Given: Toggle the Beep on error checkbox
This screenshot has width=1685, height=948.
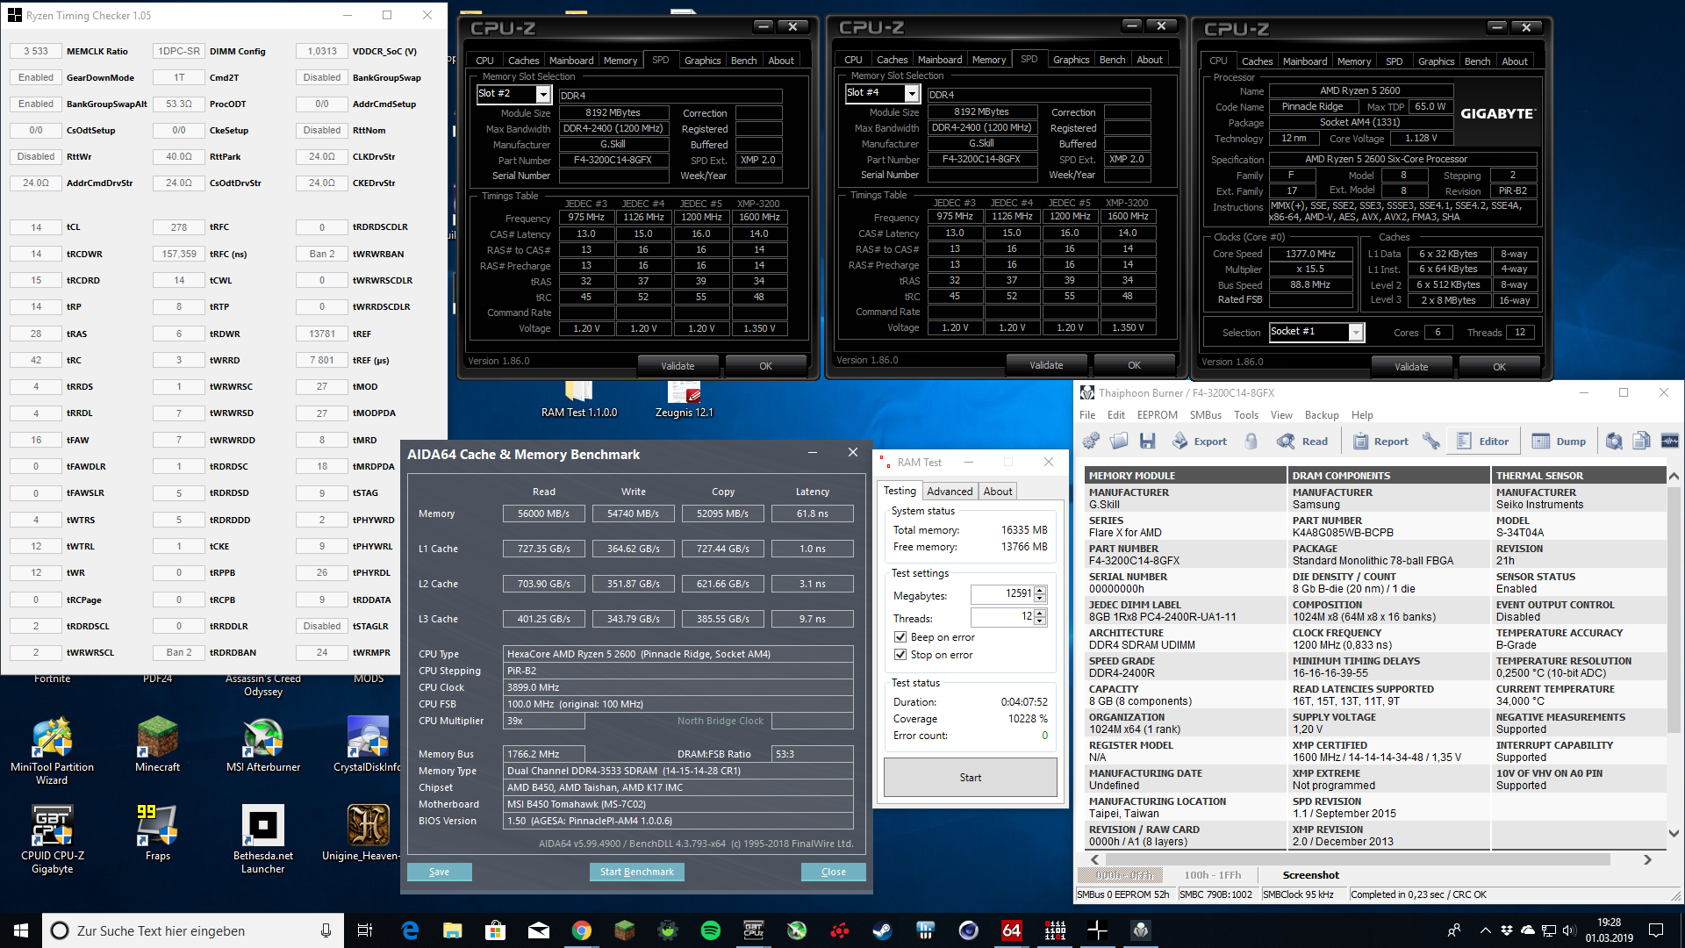Looking at the screenshot, I should tap(900, 637).
